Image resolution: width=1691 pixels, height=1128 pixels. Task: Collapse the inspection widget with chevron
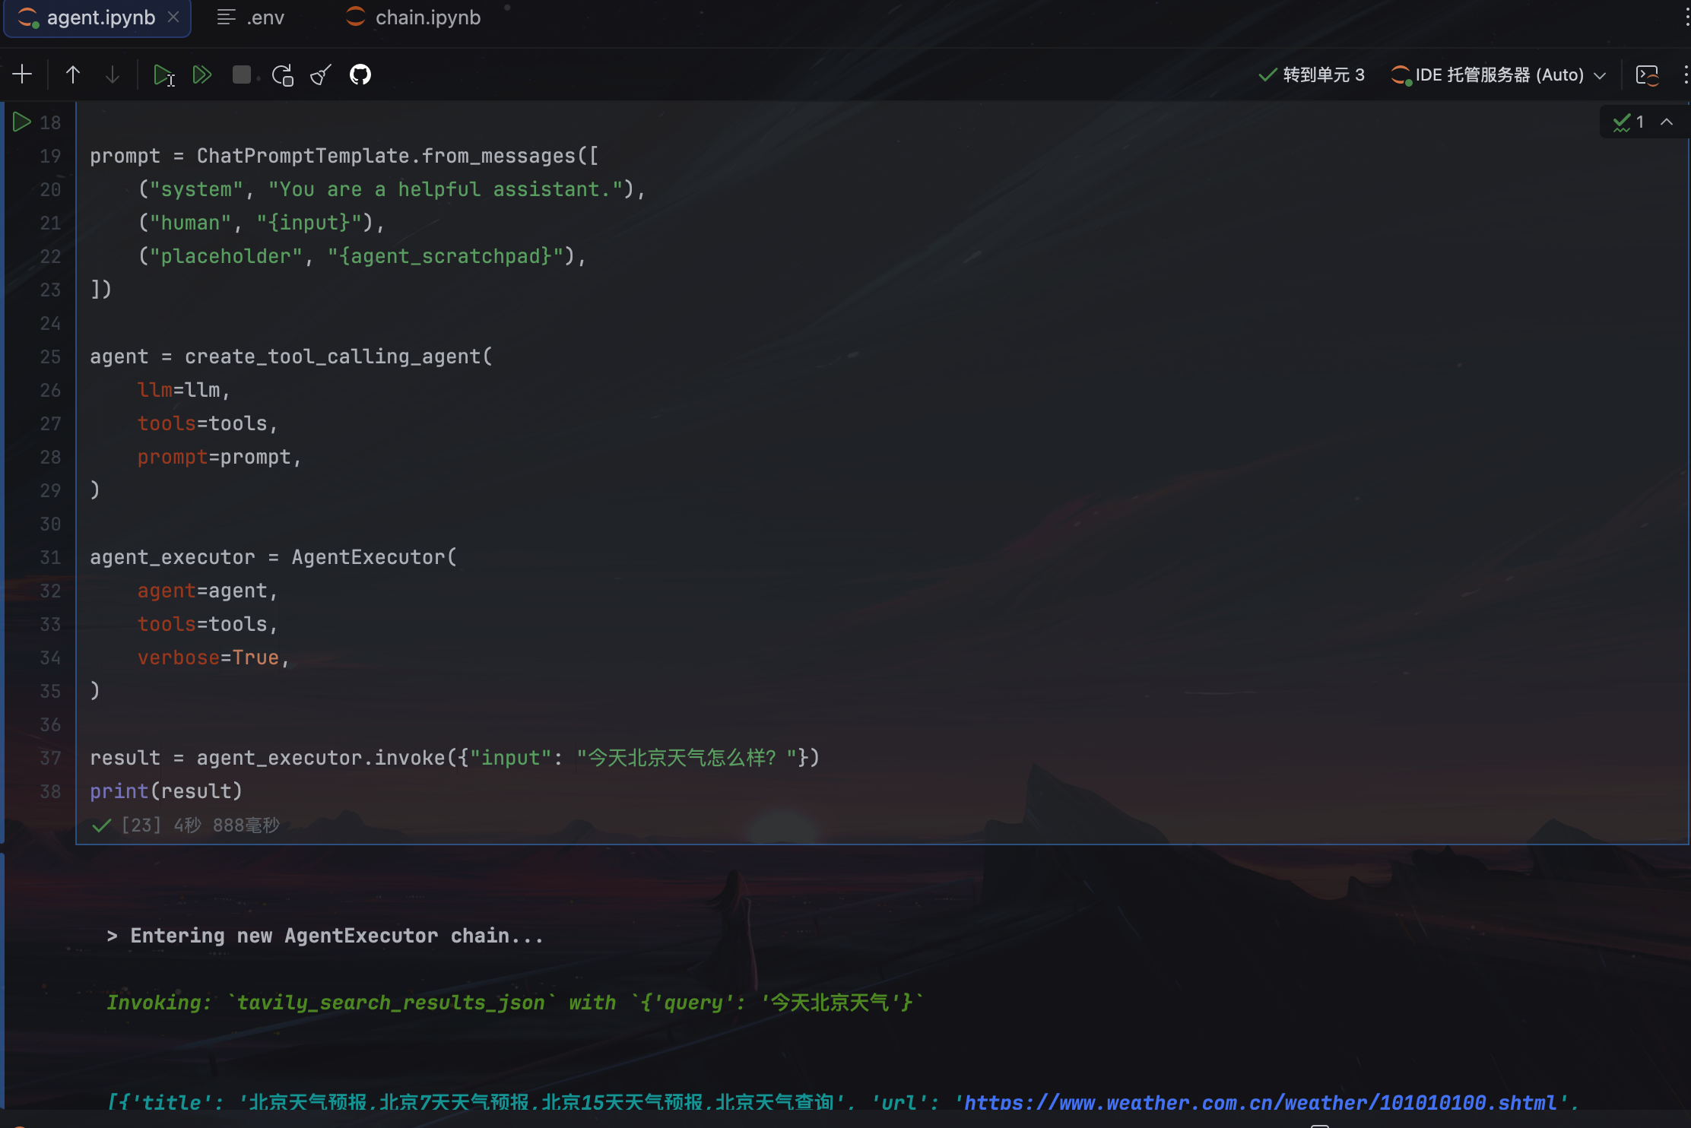tap(1667, 122)
